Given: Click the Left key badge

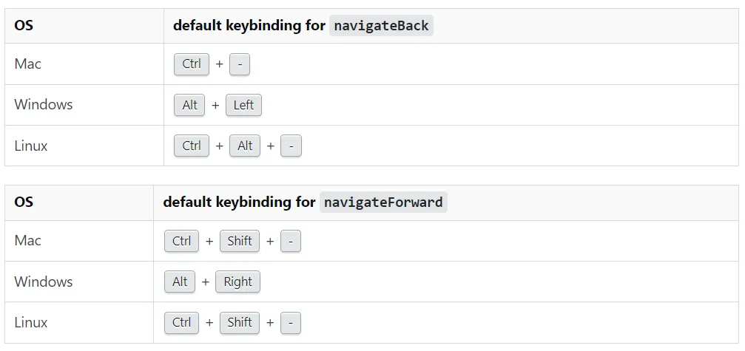Looking at the screenshot, I should pos(243,105).
